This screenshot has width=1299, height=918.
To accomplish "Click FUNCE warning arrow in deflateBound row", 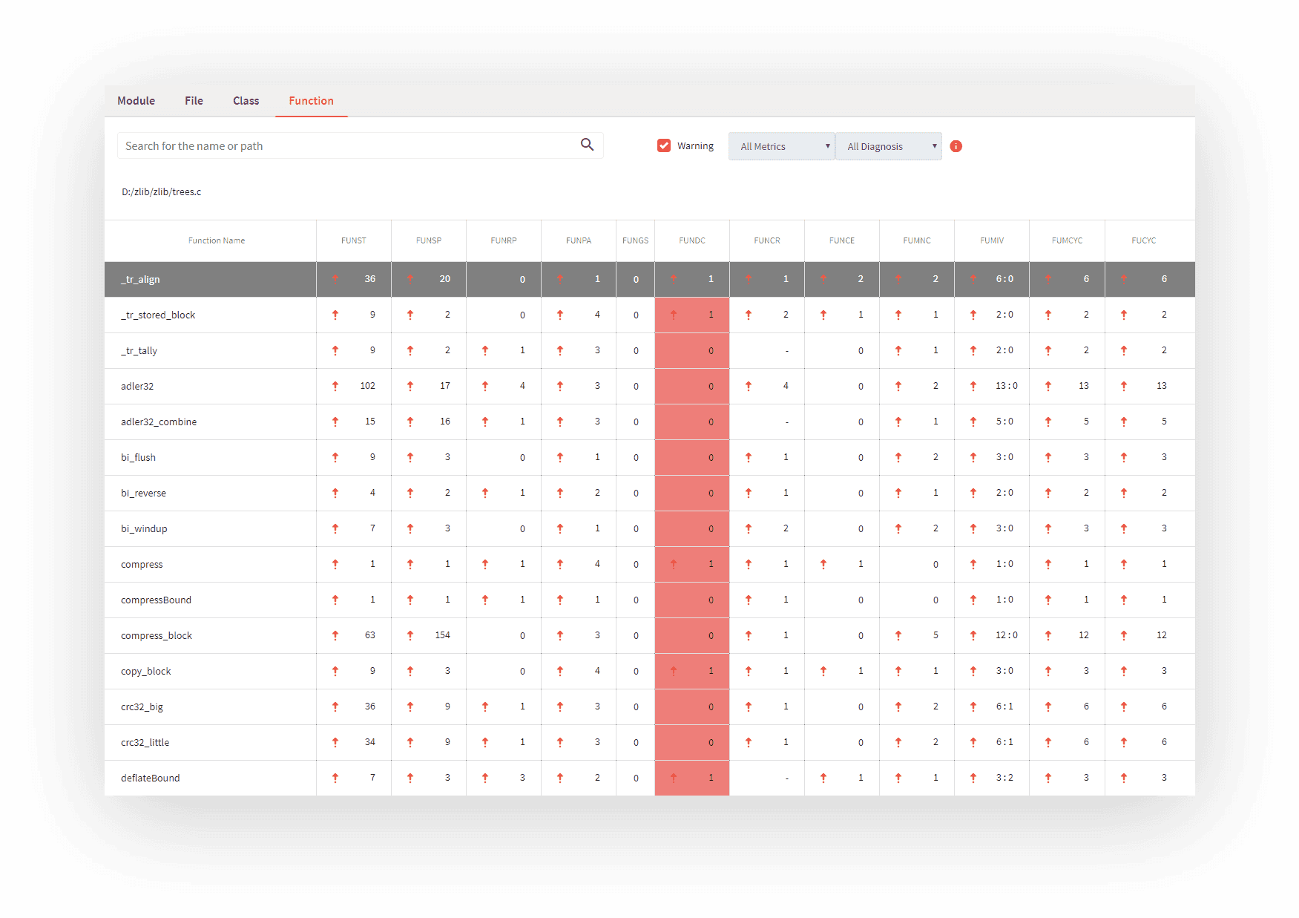I will pos(823,778).
